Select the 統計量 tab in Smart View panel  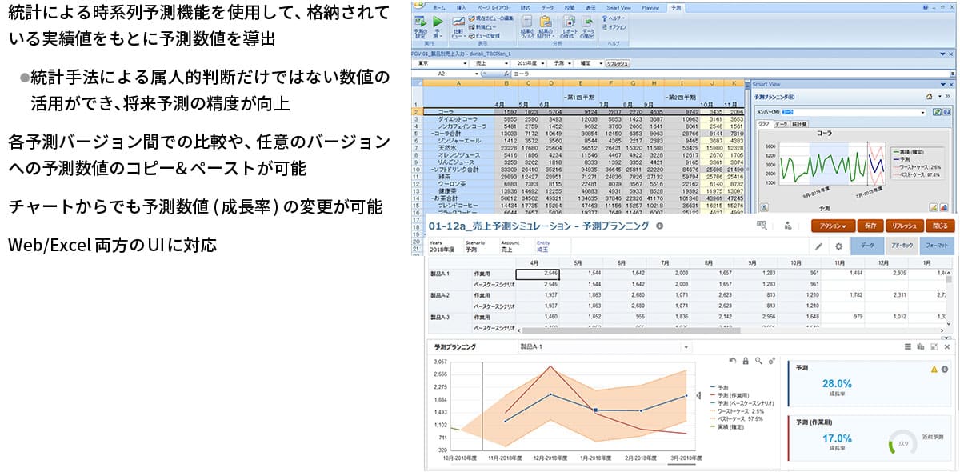pos(800,124)
